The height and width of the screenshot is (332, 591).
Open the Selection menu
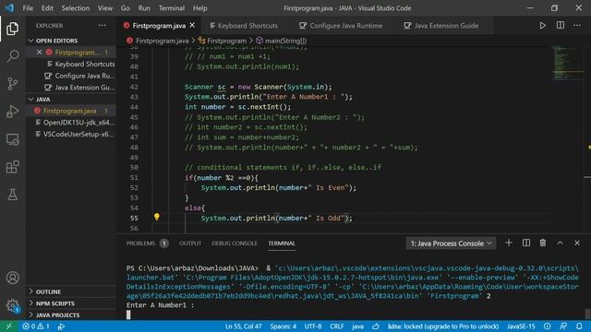coord(76,8)
